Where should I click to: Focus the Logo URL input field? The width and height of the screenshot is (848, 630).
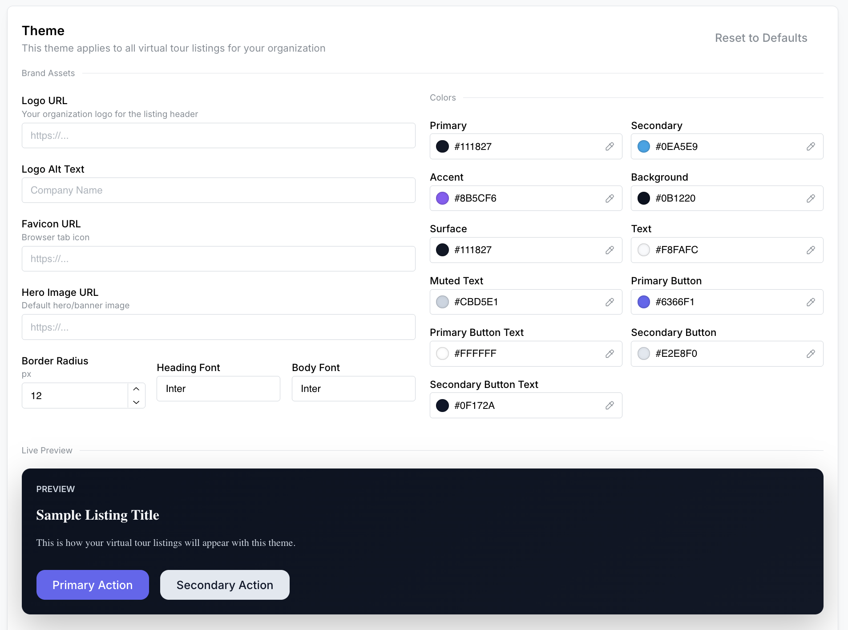218,135
